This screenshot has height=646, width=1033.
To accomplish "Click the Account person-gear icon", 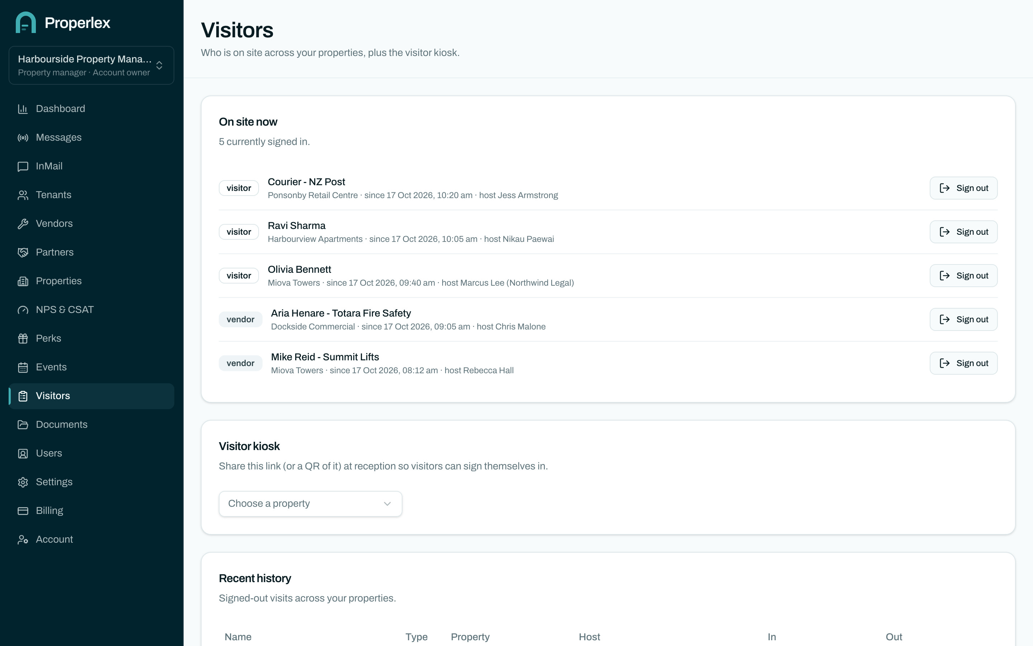I will coord(23,540).
